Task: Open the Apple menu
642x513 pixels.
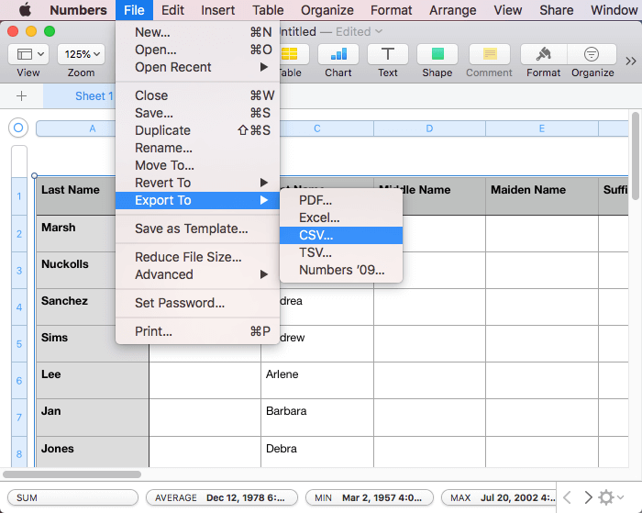Action: (x=25, y=10)
